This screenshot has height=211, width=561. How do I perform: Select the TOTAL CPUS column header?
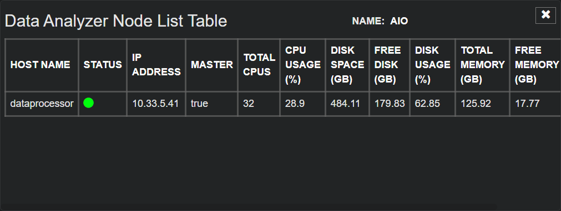[259, 65]
